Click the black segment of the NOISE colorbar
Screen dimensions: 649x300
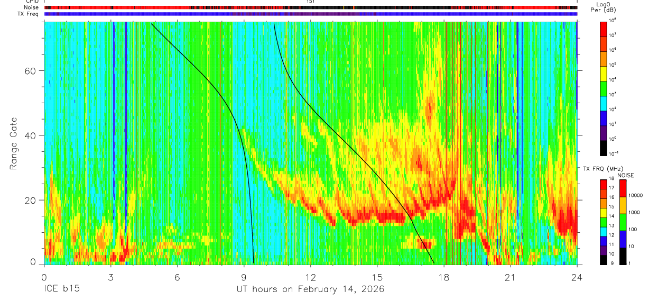[x=623, y=256]
